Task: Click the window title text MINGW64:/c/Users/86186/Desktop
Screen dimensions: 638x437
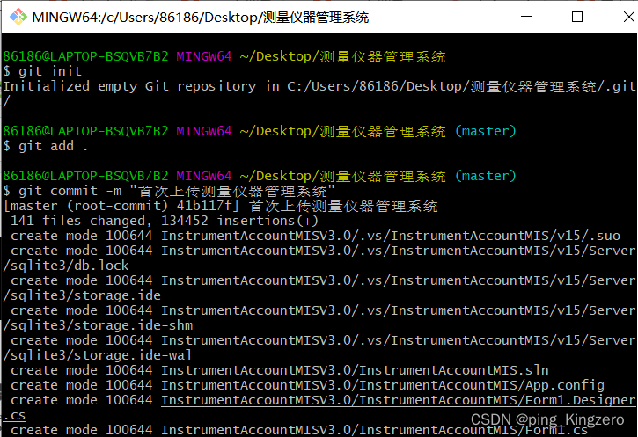Action: coord(200,18)
